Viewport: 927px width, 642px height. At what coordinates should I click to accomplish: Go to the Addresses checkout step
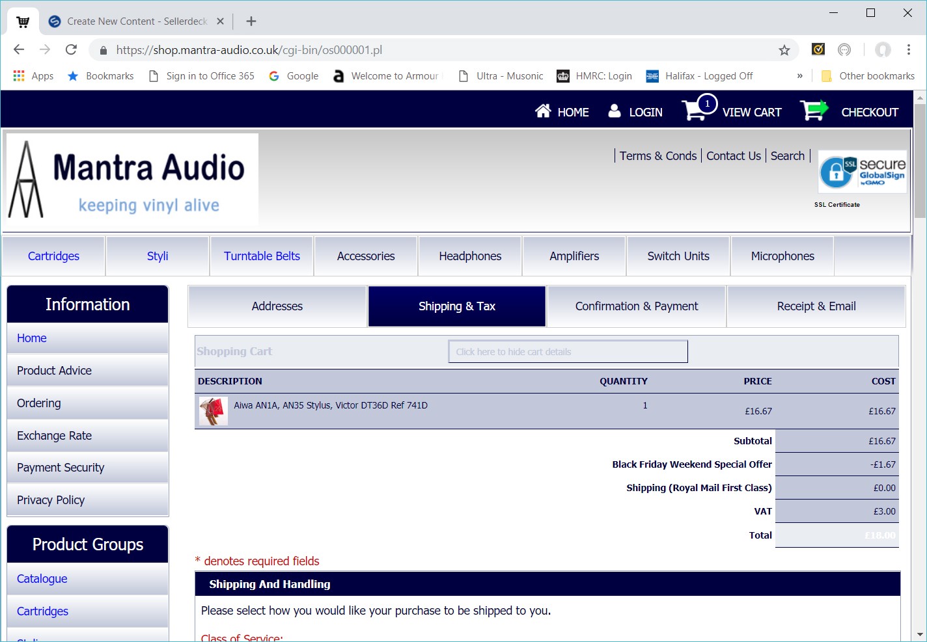(x=277, y=306)
